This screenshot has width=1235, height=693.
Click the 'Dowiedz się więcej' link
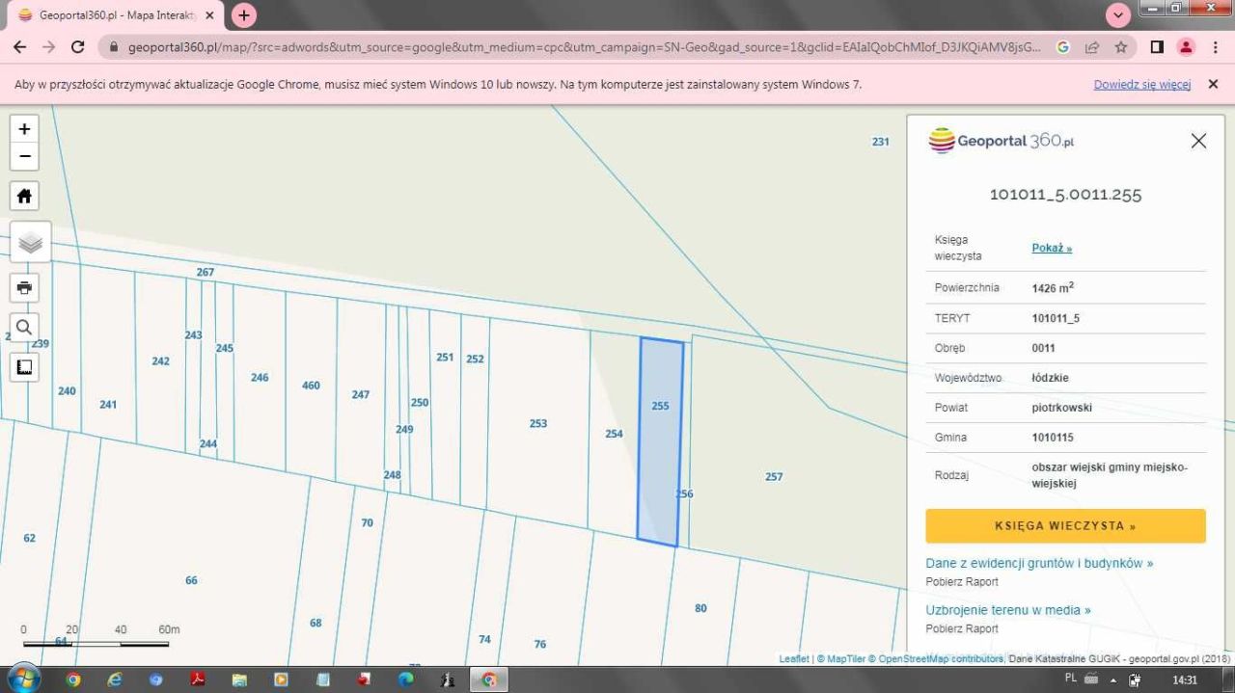pyautogui.click(x=1141, y=85)
